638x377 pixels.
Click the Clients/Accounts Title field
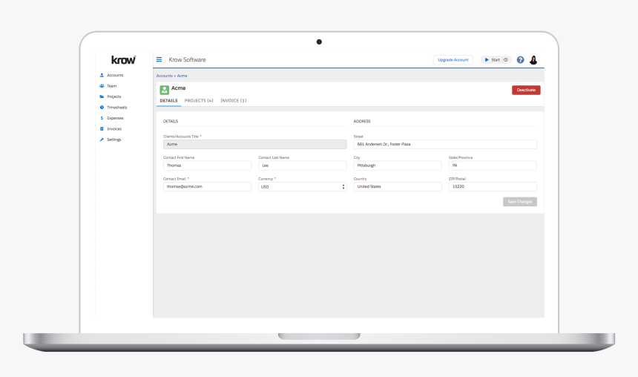point(254,144)
